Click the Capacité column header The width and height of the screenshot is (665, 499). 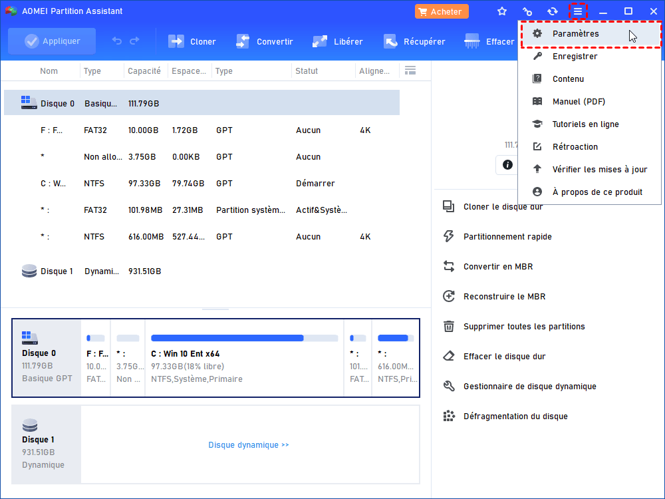pyautogui.click(x=144, y=71)
